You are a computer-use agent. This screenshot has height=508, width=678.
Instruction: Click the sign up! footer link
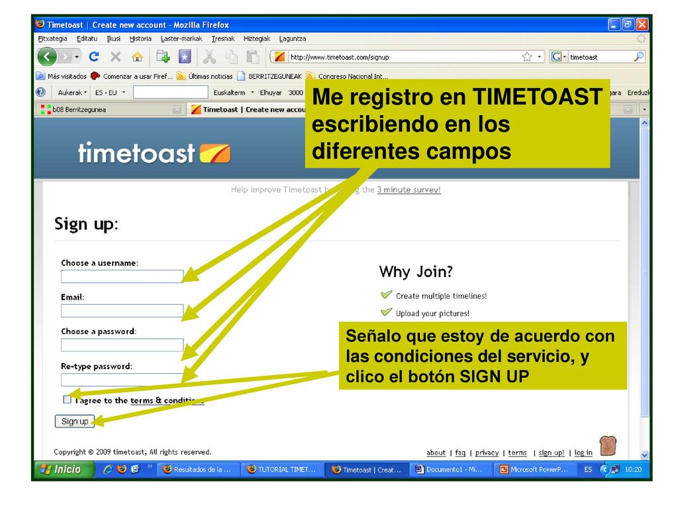552,452
